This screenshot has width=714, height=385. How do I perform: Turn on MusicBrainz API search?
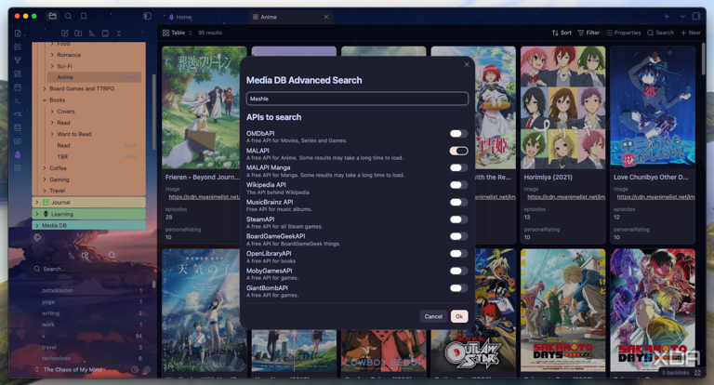coord(458,203)
